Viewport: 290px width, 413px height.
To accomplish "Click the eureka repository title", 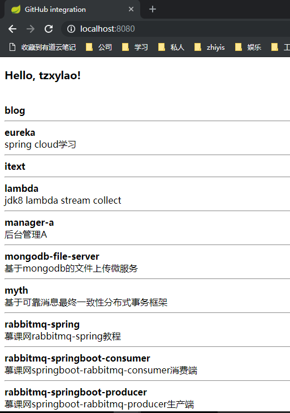I will click(x=20, y=132).
